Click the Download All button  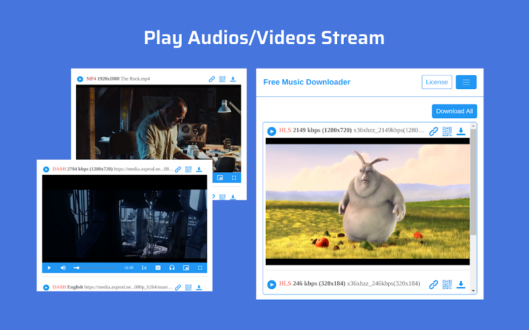tap(454, 111)
